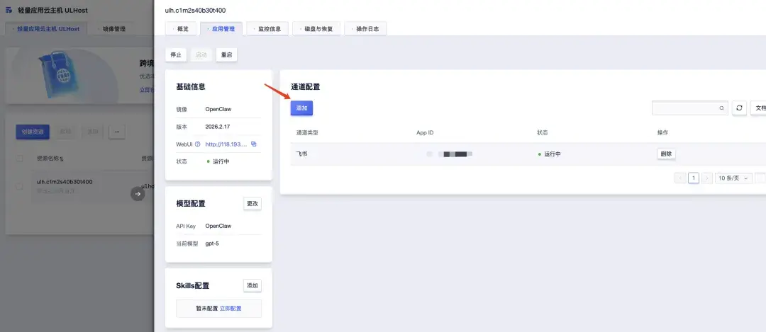Click 添加 in Skills配置
The height and width of the screenshot is (332, 766).
pos(252,286)
